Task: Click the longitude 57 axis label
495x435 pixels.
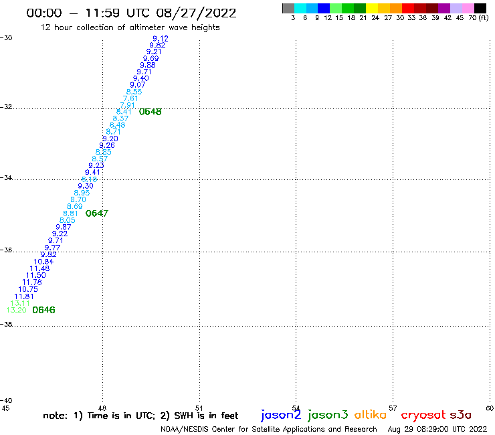Action: [393, 408]
